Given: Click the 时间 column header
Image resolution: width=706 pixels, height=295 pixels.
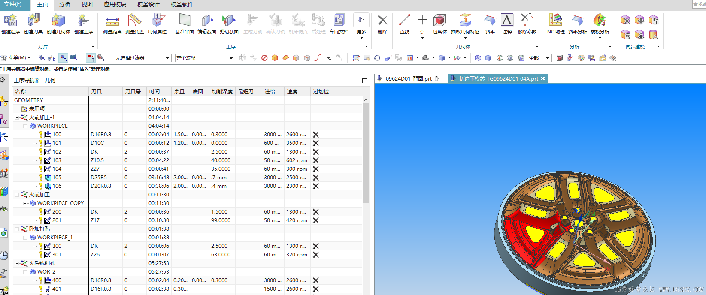Looking at the screenshot, I should [160, 91].
